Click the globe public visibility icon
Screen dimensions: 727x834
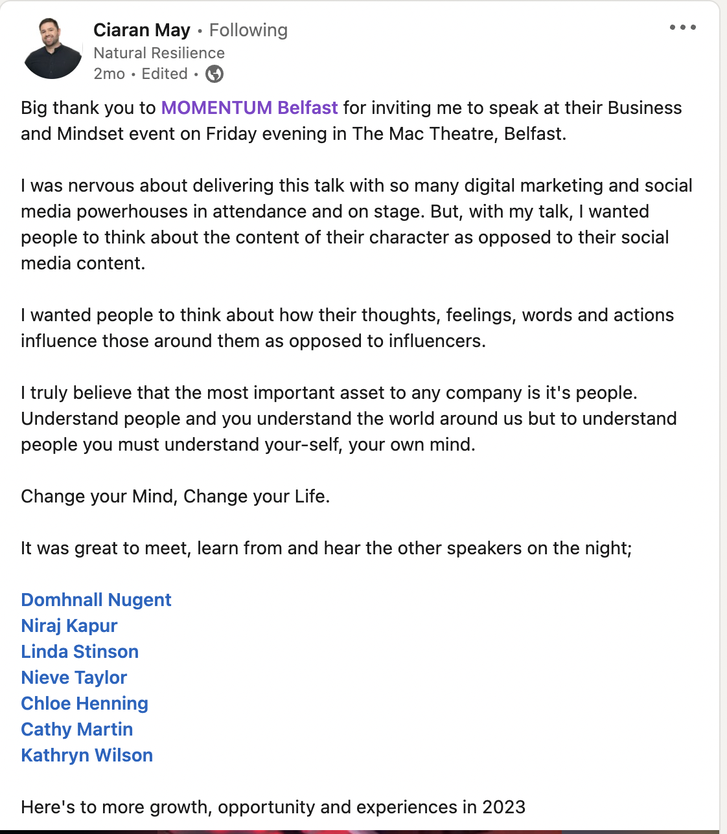[214, 74]
